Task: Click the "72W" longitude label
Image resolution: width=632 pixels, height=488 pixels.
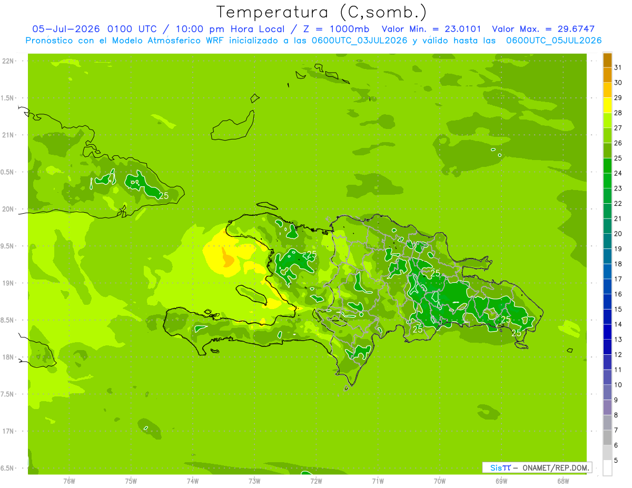Action: point(316,481)
